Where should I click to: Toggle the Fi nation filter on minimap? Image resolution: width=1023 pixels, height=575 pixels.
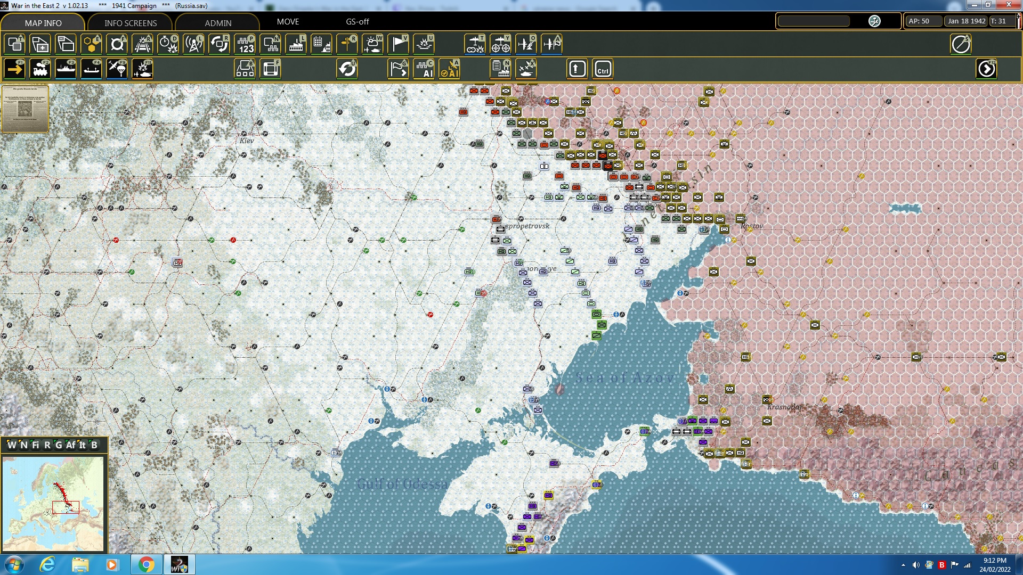point(36,445)
